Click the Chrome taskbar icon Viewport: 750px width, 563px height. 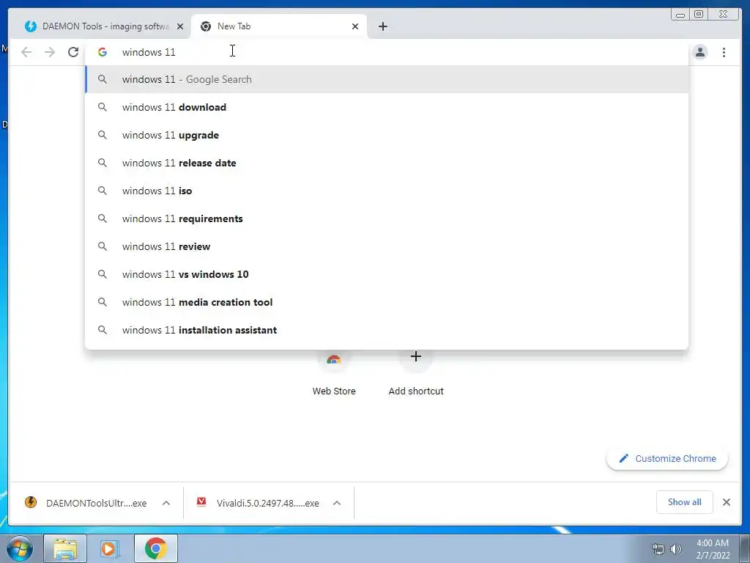coord(156,548)
